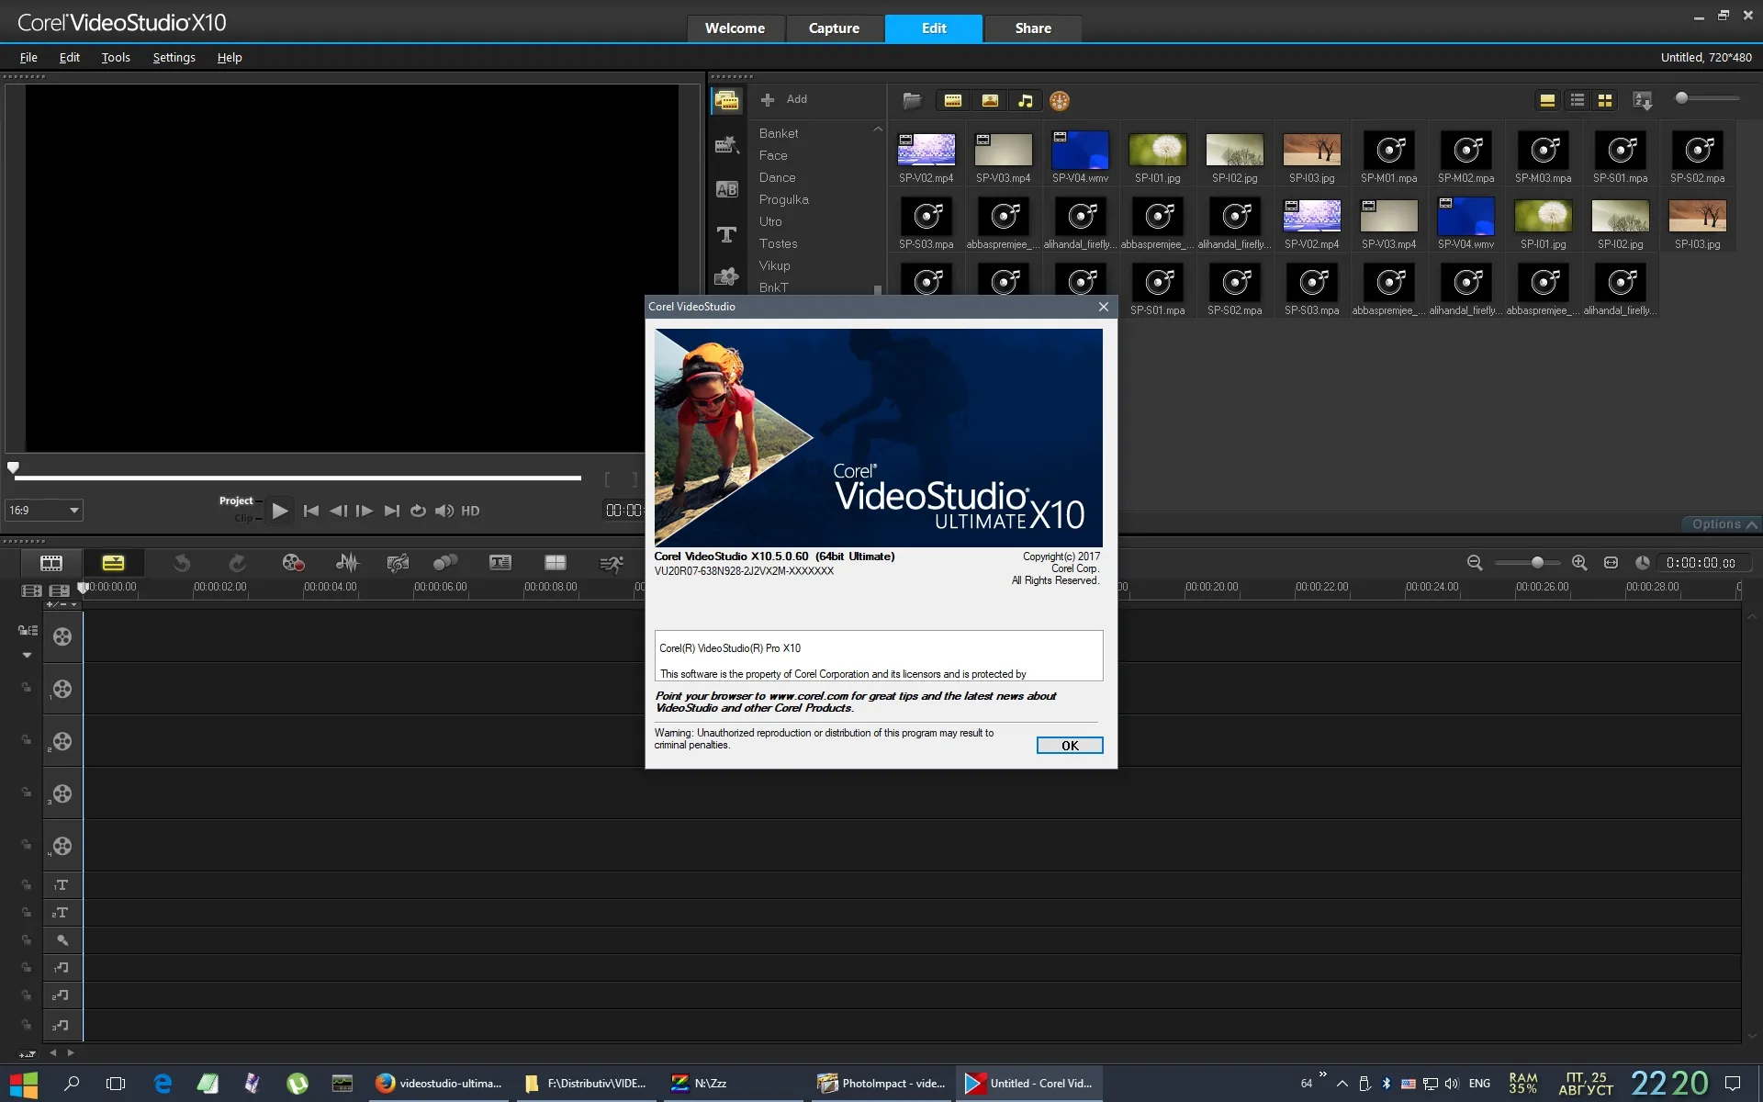Open the File menu

click(28, 57)
